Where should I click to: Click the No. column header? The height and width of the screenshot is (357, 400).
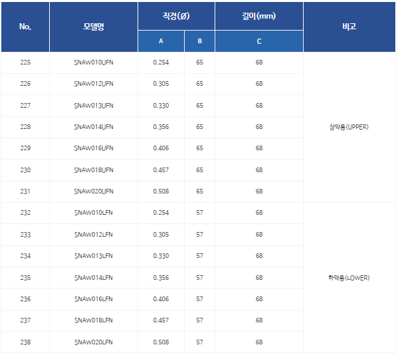pos(25,27)
